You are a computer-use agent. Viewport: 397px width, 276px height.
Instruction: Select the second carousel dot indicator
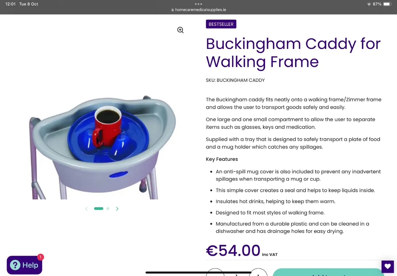pyautogui.click(x=108, y=208)
